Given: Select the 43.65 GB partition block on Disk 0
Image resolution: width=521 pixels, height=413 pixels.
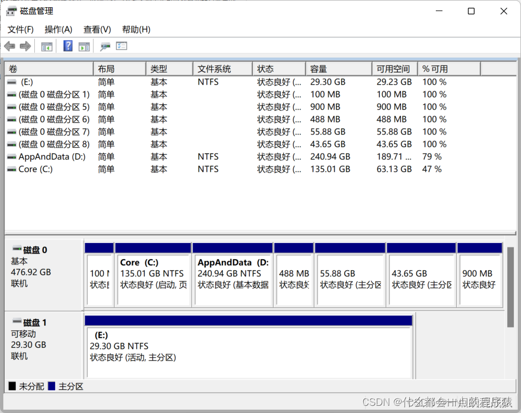Looking at the screenshot, I should pyautogui.click(x=421, y=275).
